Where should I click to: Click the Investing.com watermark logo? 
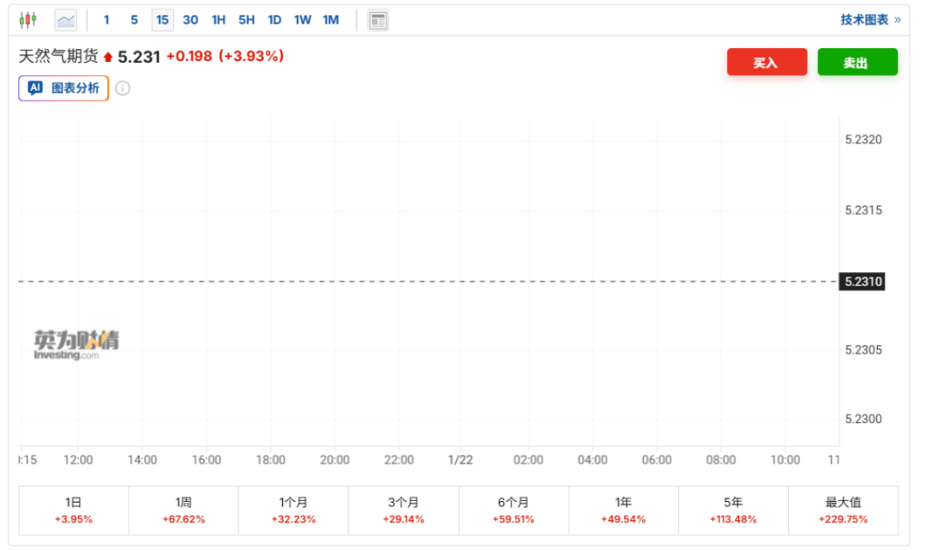[76, 345]
